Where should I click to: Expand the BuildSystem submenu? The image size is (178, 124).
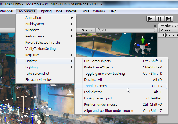pyautogui.click(x=46, y=24)
